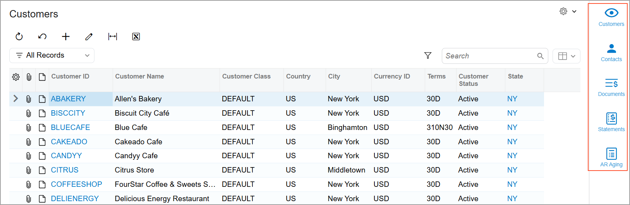Screen dimensions: 630x205
Task: Click the pencil Edit icon
Action: (x=89, y=37)
